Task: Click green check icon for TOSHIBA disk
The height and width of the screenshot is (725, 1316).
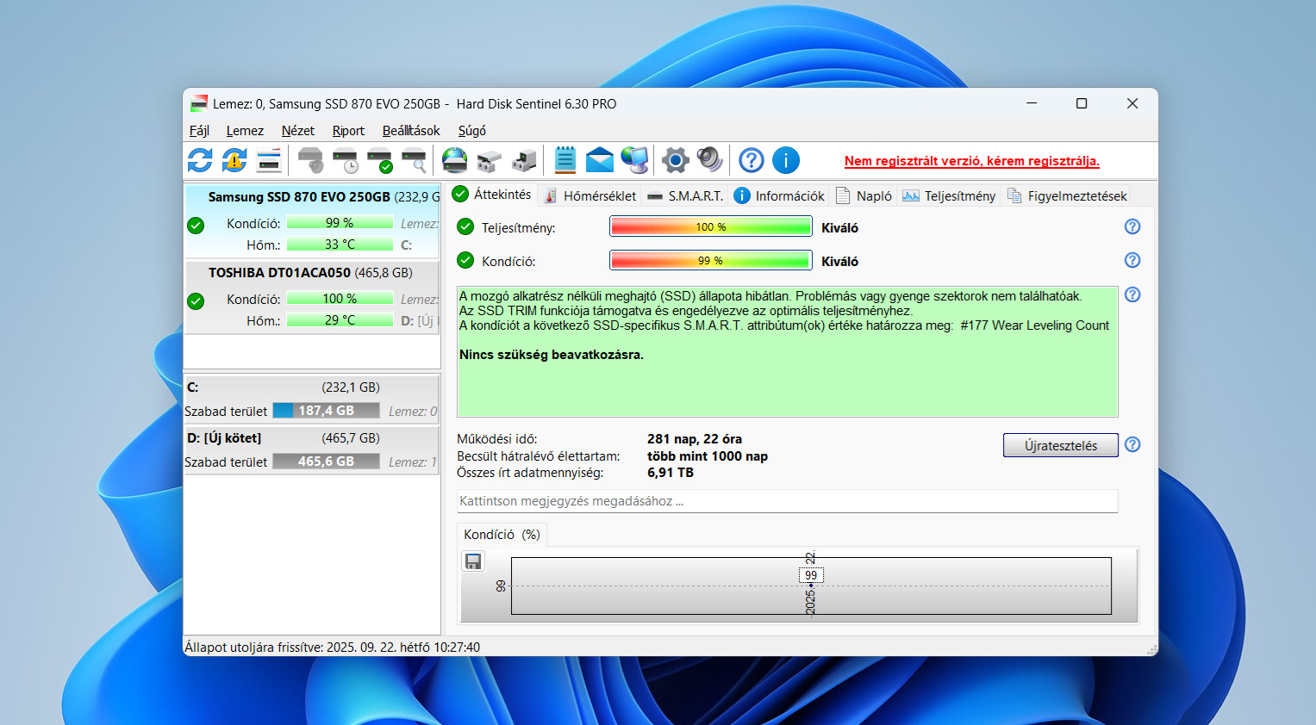Action: 196,301
